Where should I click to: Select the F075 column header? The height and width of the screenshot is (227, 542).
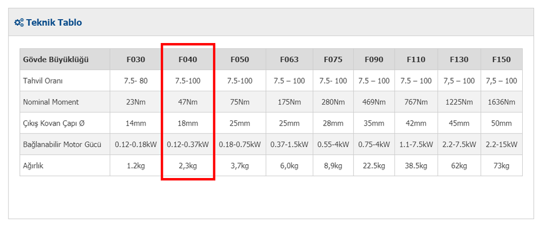tap(333, 59)
